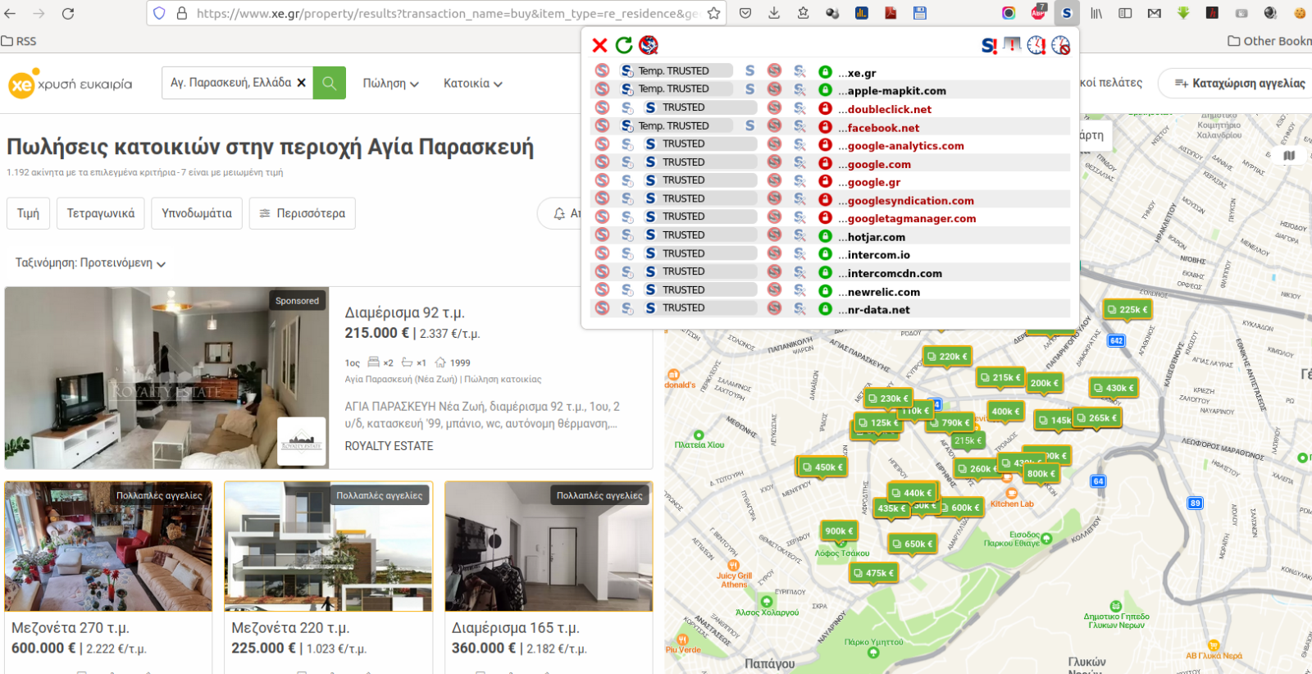The width and height of the screenshot is (1312, 674).
Task: Click Καταχώριση αγγελίας button
Action: 1239,83
